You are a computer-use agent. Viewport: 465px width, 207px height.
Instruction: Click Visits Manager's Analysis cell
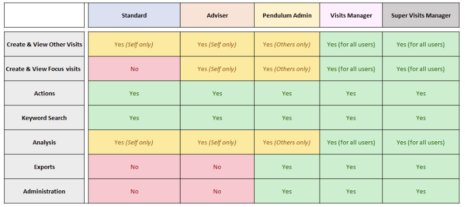coord(351,142)
